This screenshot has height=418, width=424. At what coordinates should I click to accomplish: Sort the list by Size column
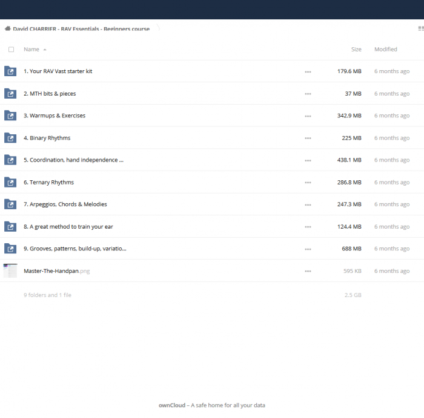pos(356,50)
